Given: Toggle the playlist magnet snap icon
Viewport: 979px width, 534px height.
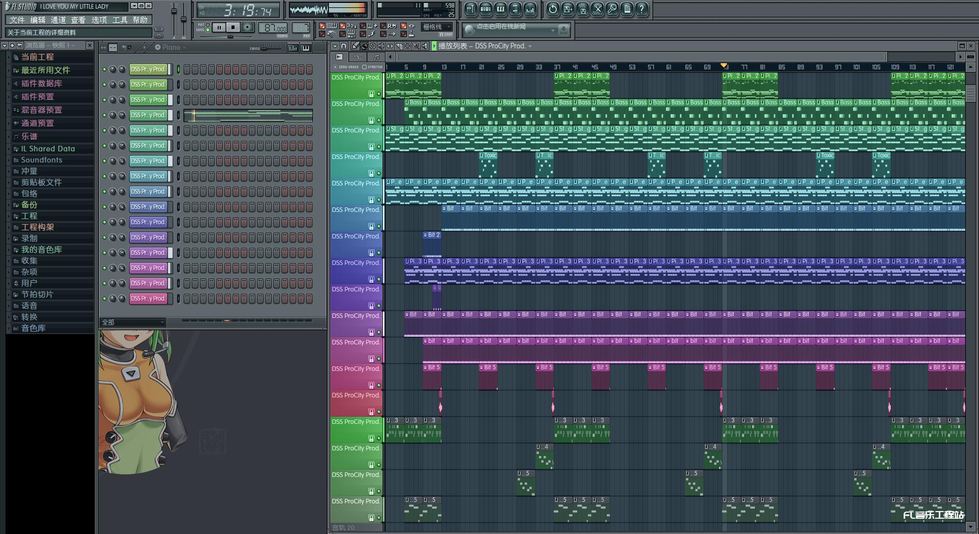Looking at the screenshot, I should click(344, 46).
